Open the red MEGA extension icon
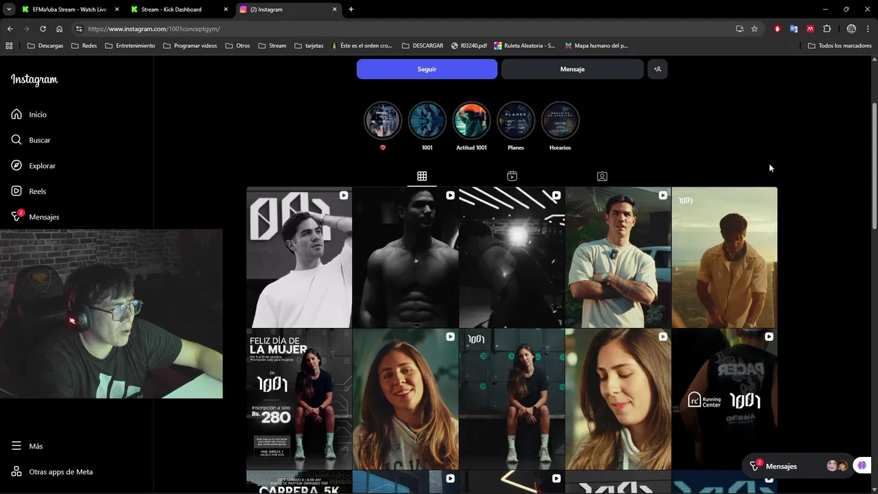Viewport: 878px width, 494px height. point(810,29)
